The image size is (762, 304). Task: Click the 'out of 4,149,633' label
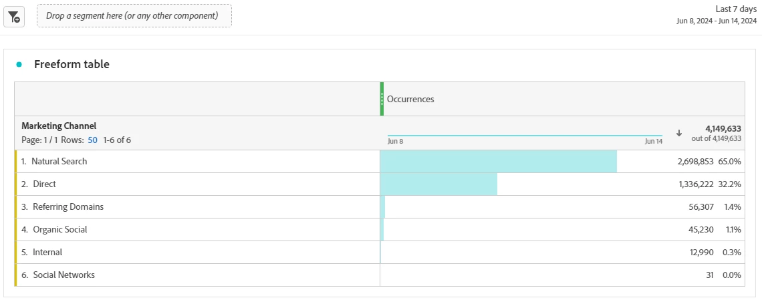[x=717, y=138]
